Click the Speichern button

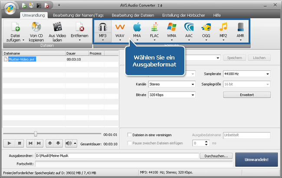click(235, 58)
